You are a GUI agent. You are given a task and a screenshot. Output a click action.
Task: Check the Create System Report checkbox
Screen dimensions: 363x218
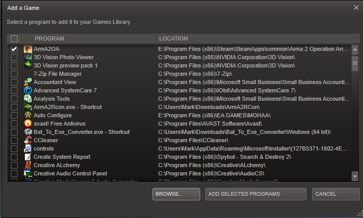click(14, 157)
